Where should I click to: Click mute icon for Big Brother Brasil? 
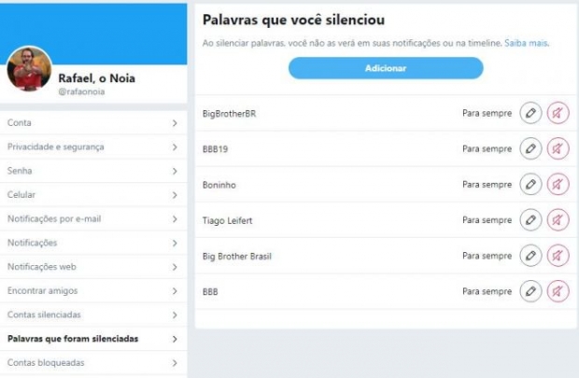pos(558,256)
